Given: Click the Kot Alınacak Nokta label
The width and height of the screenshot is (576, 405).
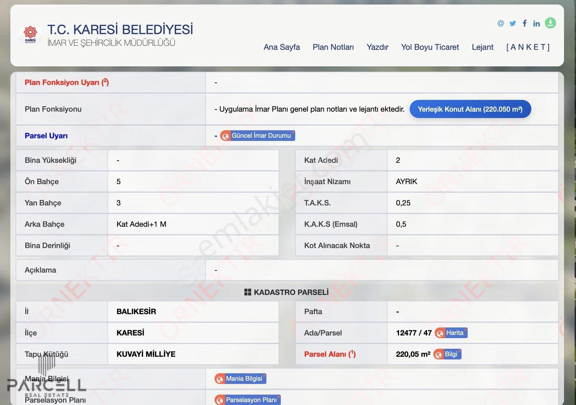Looking at the screenshot, I should 337,245.
